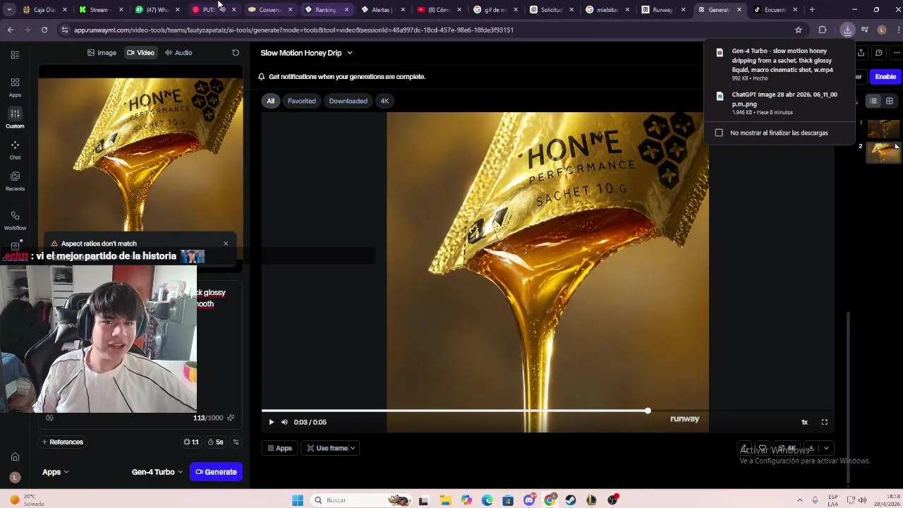Change the 1x playback speed

click(x=804, y=422)
